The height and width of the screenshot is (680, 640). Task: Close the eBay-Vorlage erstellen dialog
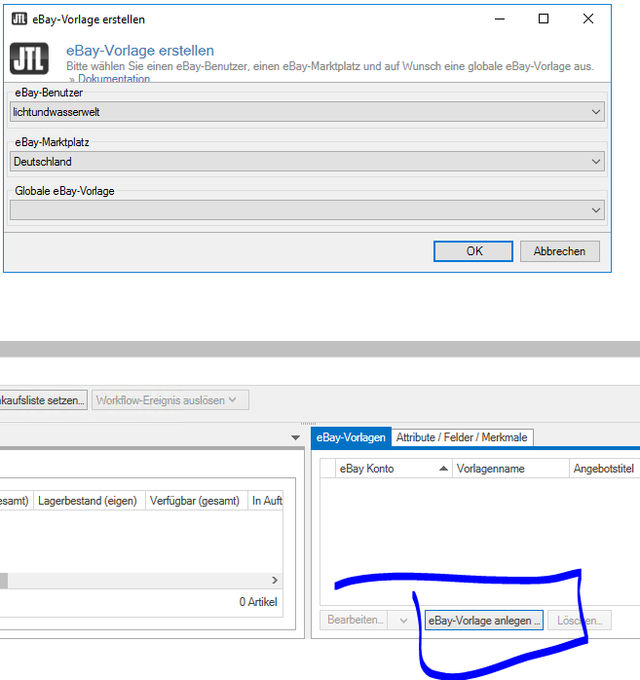click(588, 19)
